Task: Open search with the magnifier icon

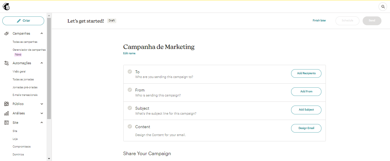Action: point(383,6)
